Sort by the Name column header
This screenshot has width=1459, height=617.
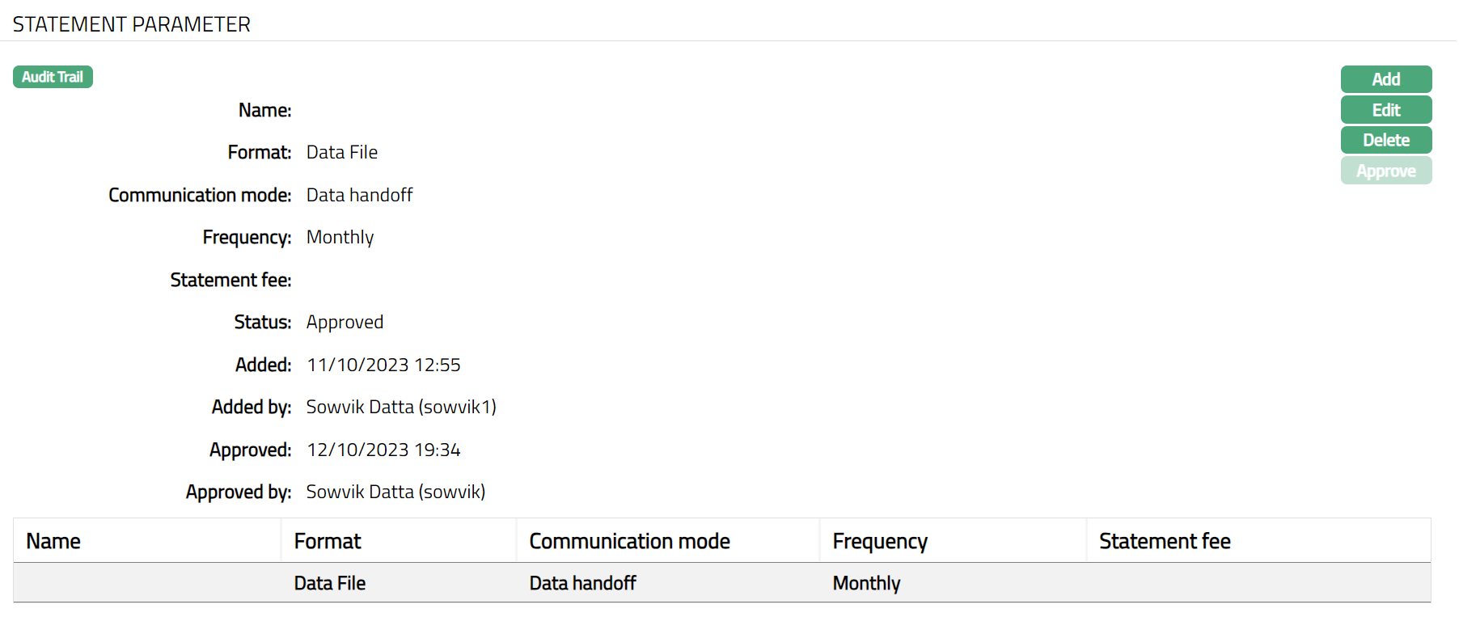coord(53,541)
